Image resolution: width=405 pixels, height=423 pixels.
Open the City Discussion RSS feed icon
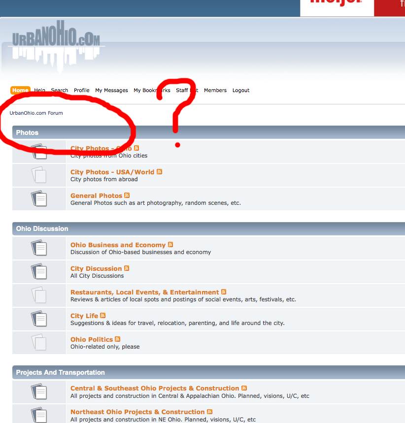tap(127, 268)
